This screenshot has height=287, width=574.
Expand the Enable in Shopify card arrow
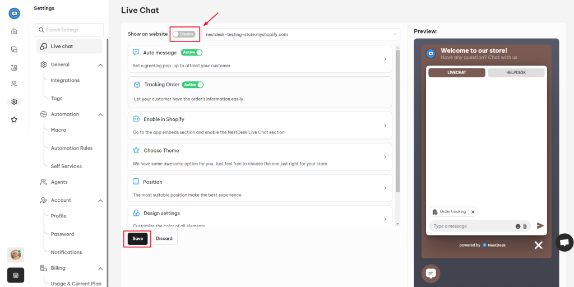(385, 126)
